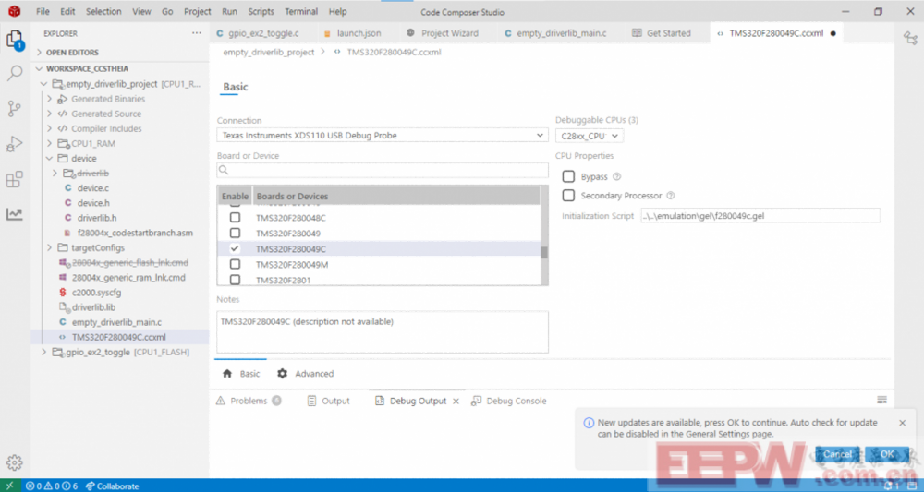Click OK on the updates notification
Image resolution: width=924 pixels, height=492 pixels.
point(887,454)
